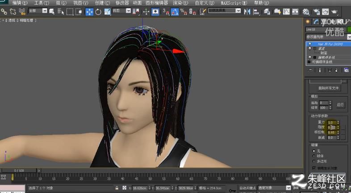Image resolution: width=351 pixels, height=193 pixels.
Task: Select the 球体 collision radio button
Action: click(313, 156)
